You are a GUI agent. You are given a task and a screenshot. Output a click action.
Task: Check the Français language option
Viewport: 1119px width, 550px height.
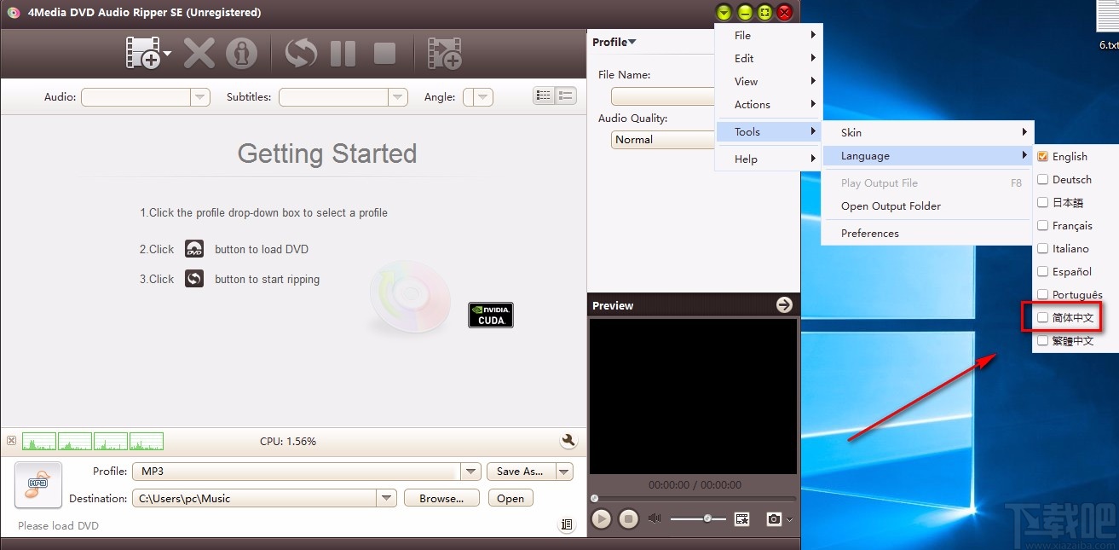(1042, 225)
